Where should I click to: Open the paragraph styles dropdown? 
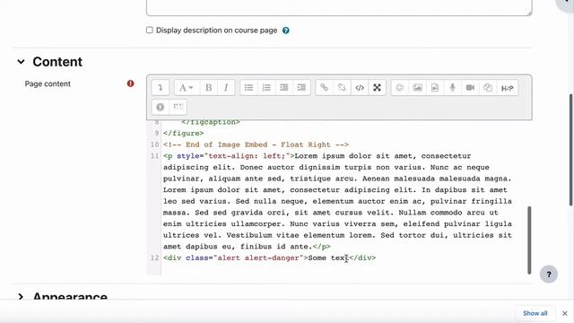(186, 88)
